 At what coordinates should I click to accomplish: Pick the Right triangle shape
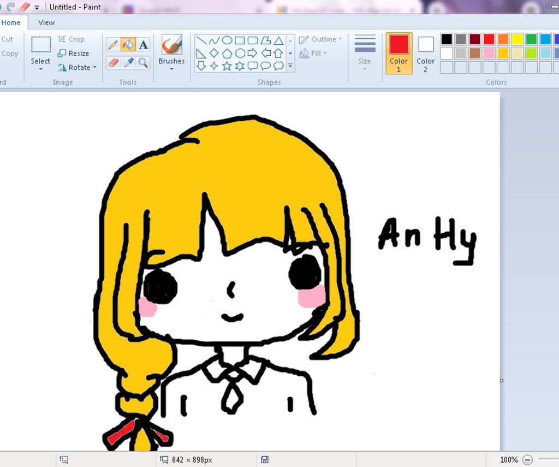[x=201, y=54]
